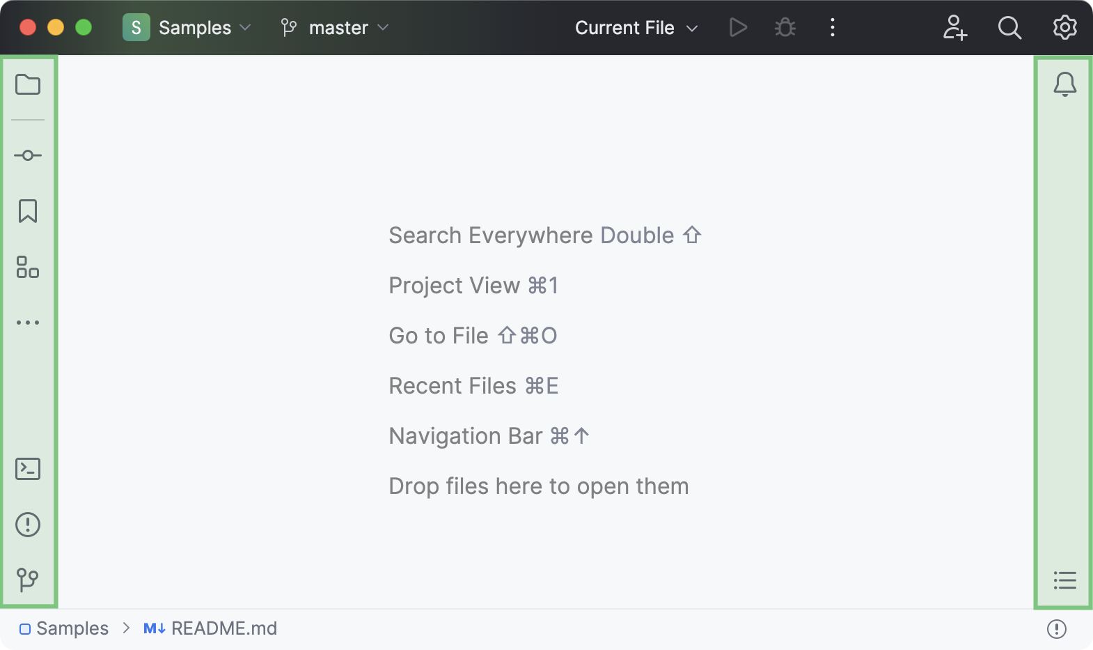Start debugging with the bug icon
Viewport: 1093px width, 650px height.
tap(785, 28)
